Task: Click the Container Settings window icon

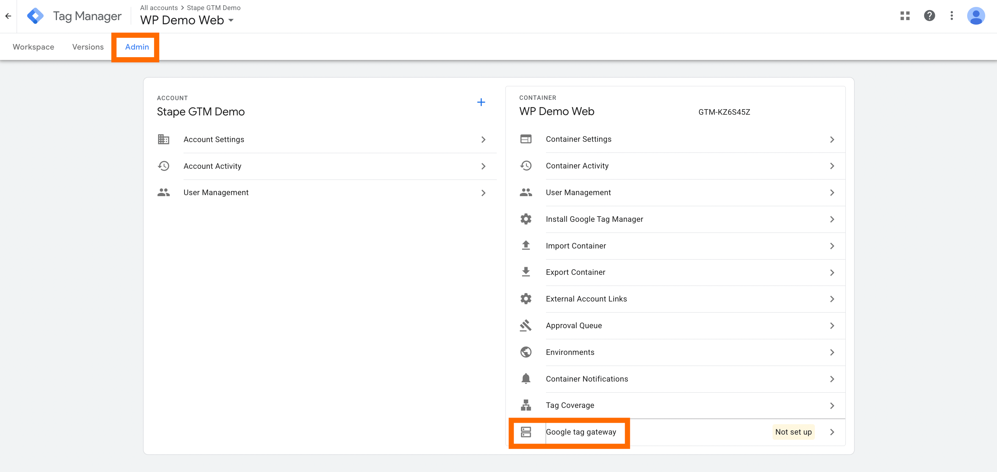Action: coord(526,139)
